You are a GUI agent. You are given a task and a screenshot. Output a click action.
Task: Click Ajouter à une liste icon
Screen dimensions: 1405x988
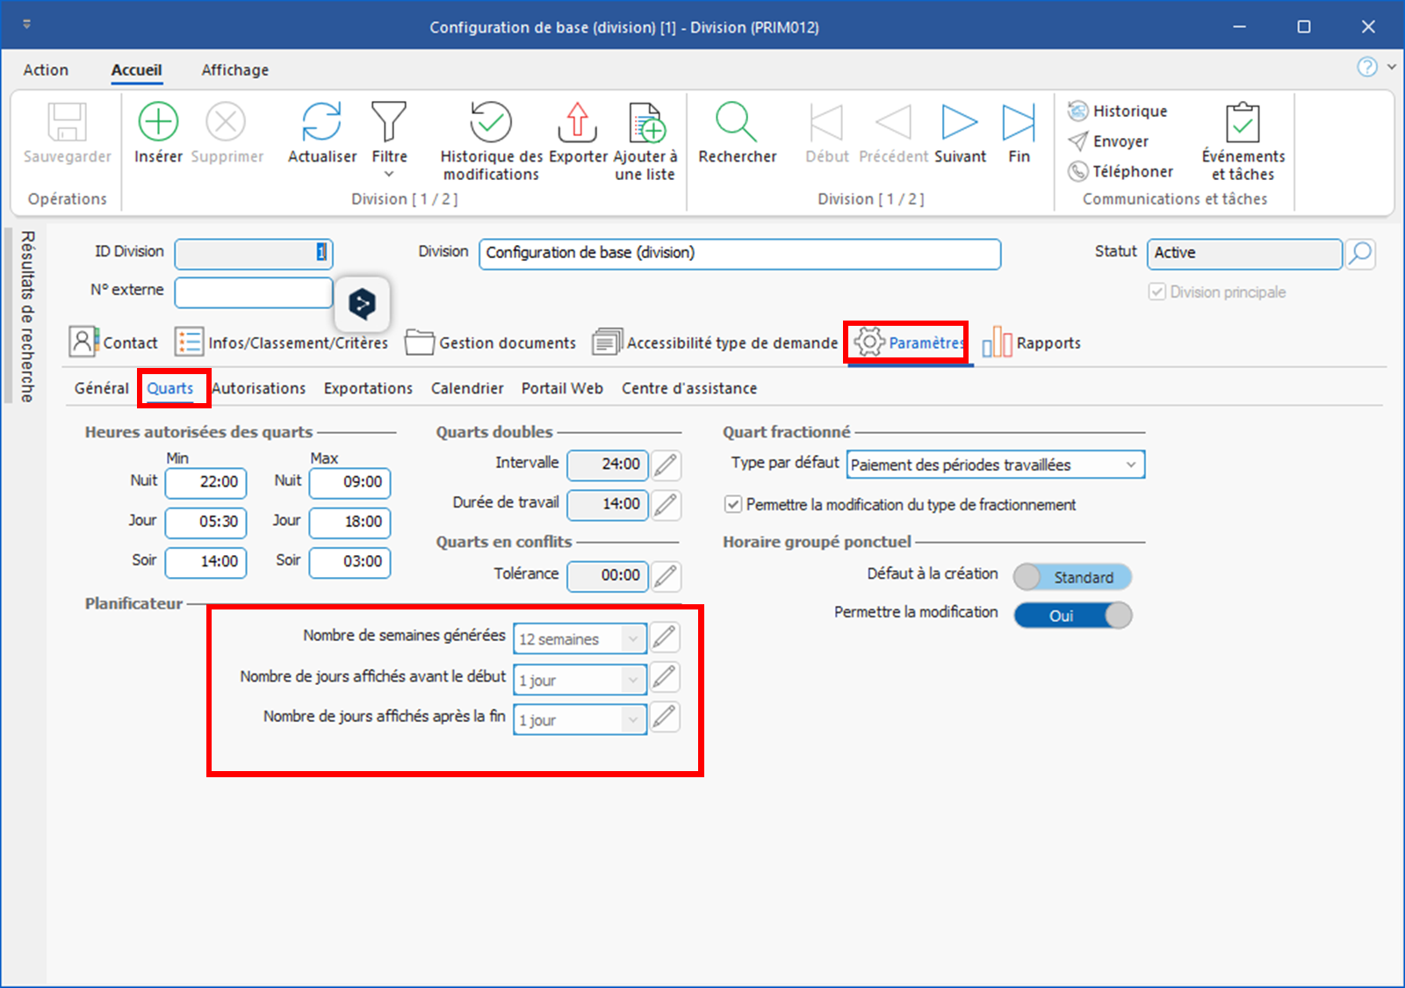click(646, 122)
